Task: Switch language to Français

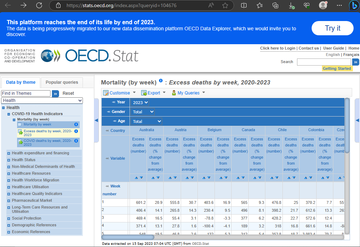Action: click(x=351, y=55)
